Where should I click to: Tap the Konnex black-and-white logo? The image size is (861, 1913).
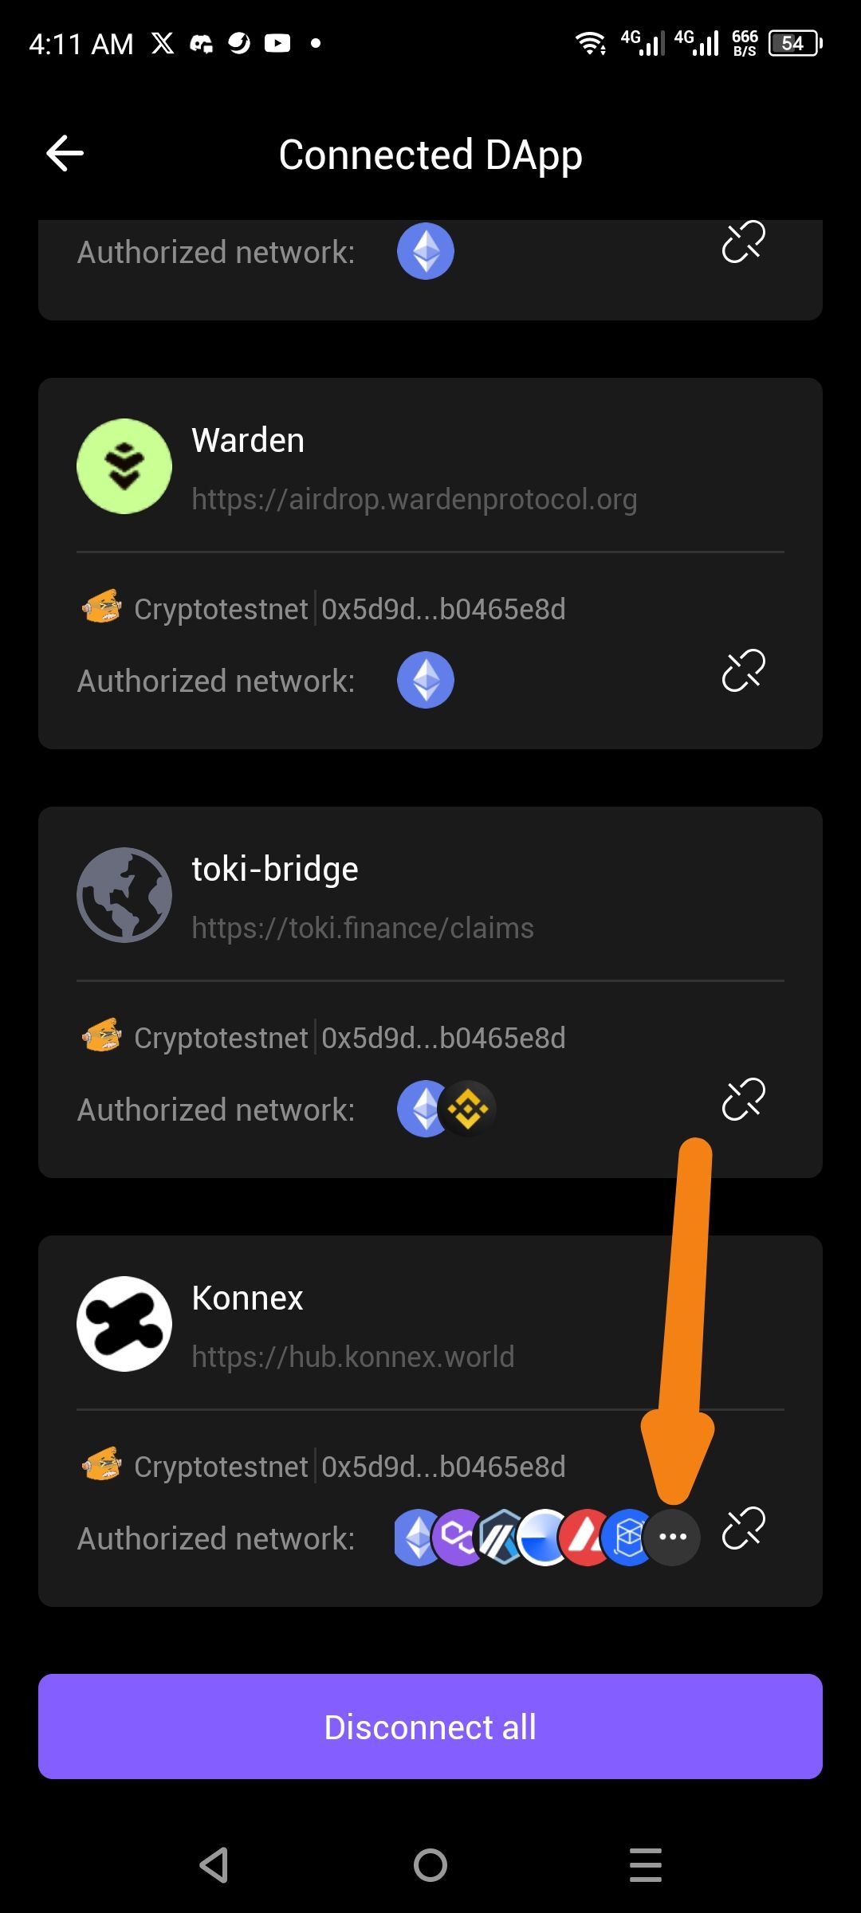point(124,1324)
